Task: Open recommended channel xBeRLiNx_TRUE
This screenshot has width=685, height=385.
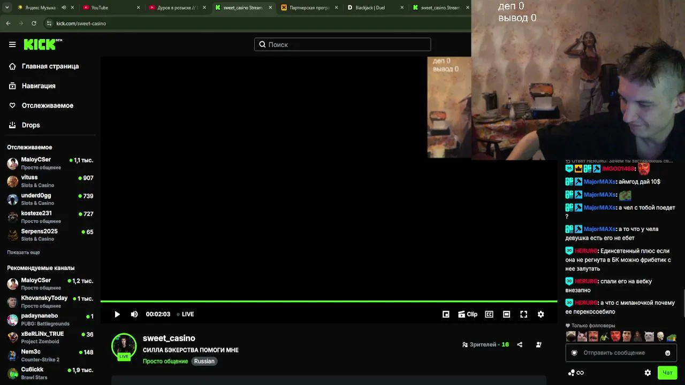Action: (50, 337)
